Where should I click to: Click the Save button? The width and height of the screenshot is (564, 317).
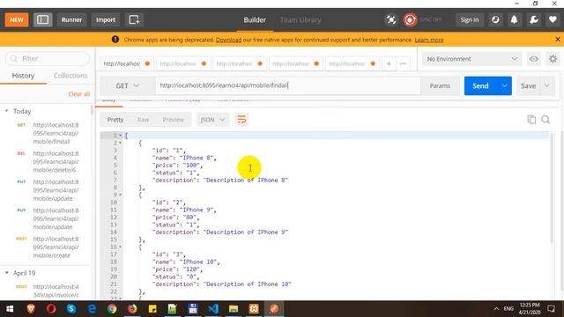click(x=529, y=86)
